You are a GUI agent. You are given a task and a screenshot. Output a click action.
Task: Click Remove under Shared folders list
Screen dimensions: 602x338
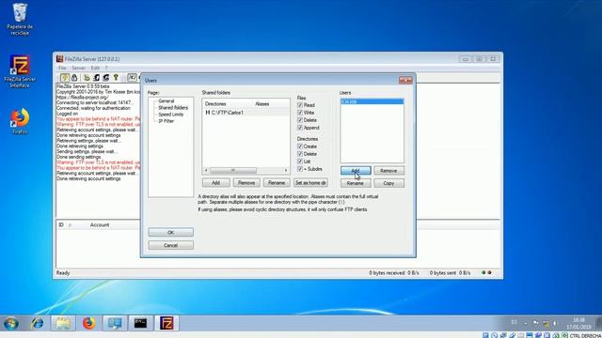coord(246,183)
